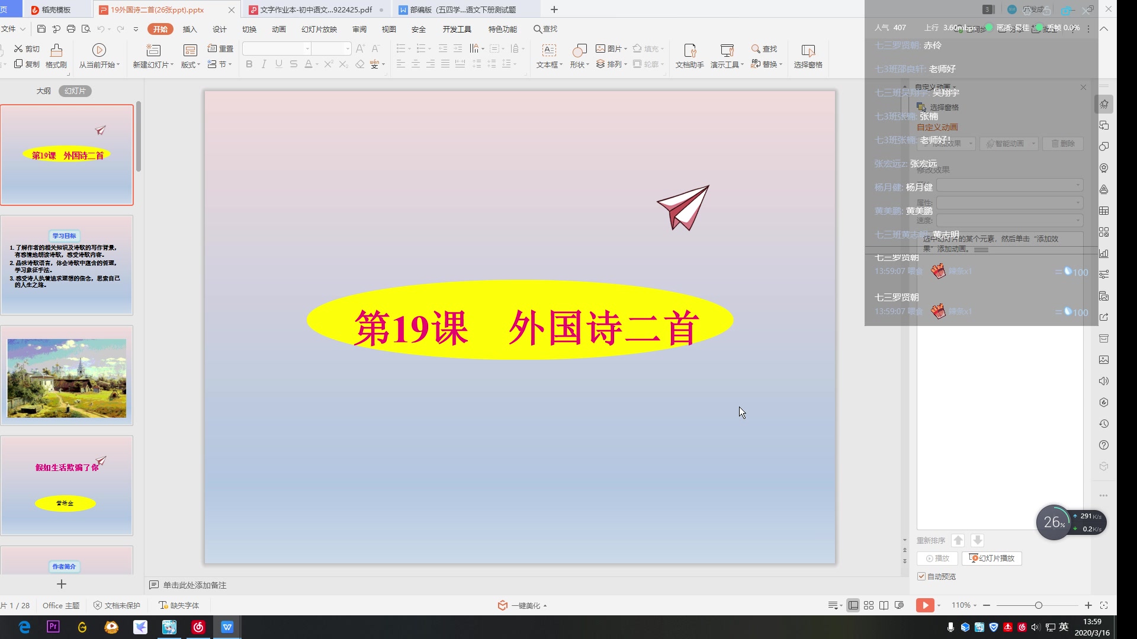Open Print Preview from quick access toolbar
This screenshot has width=1137, height=639.
(x=86, y=29)
